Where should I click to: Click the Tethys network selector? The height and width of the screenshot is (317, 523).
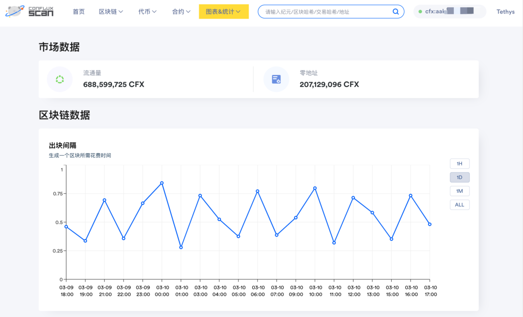pos(505,12)
